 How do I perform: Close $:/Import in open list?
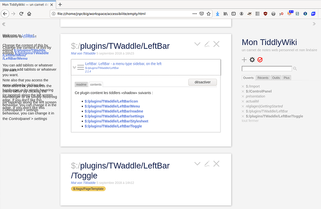point(243,87)
